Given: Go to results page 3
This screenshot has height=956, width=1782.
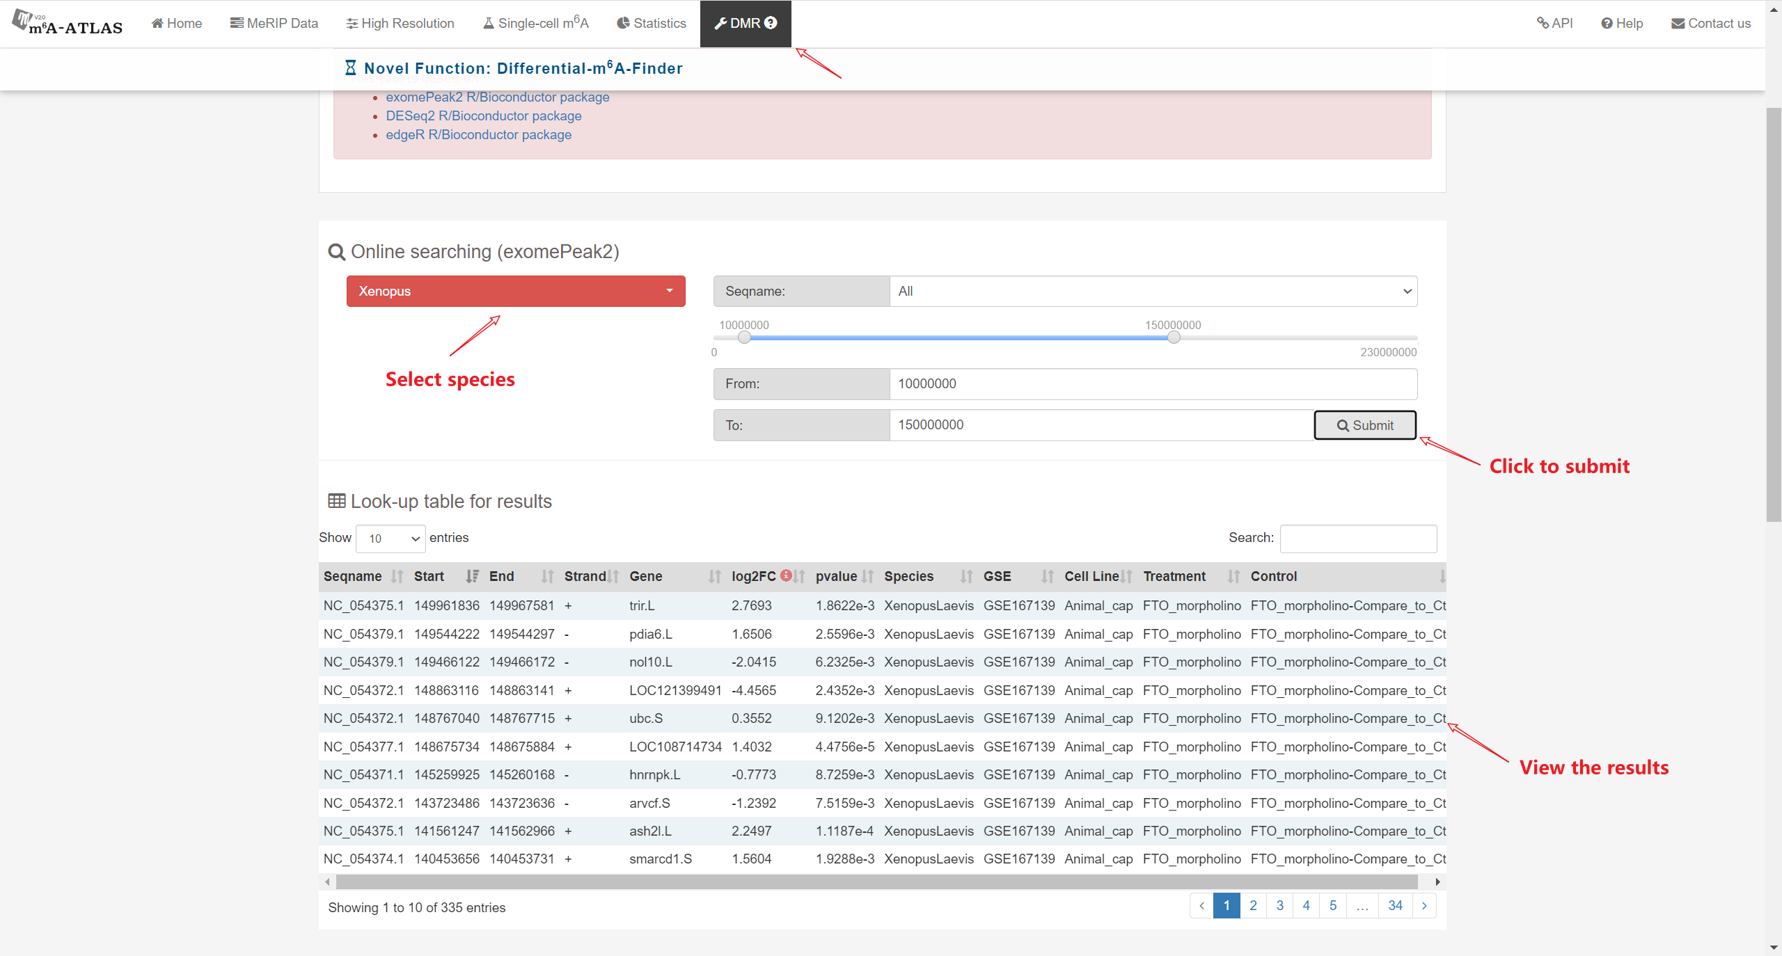Looking at the screenshot, I should tap(1279, 905).
